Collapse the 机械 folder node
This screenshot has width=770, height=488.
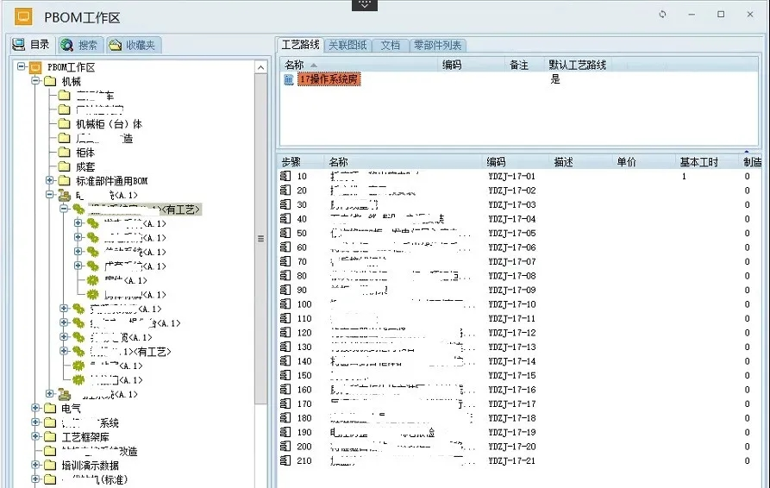(35, 81)
